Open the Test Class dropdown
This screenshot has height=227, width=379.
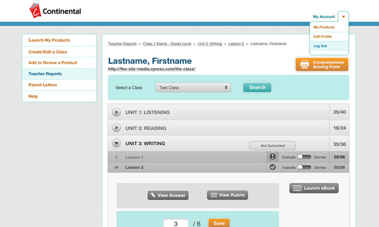(x=193, y=87)
